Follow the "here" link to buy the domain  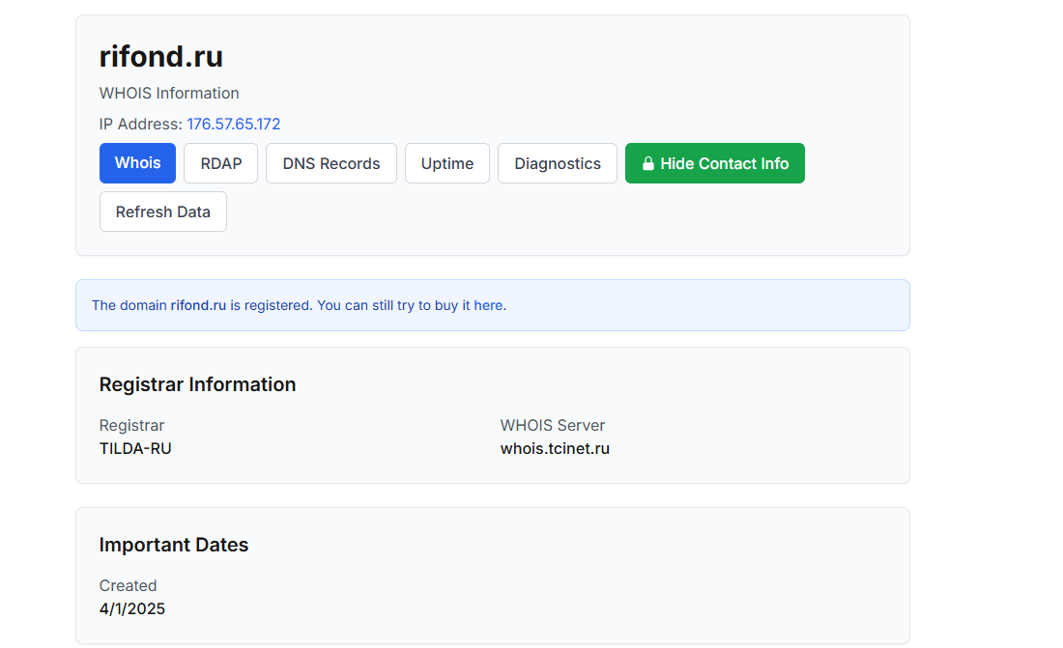click(x=488, y=305)
